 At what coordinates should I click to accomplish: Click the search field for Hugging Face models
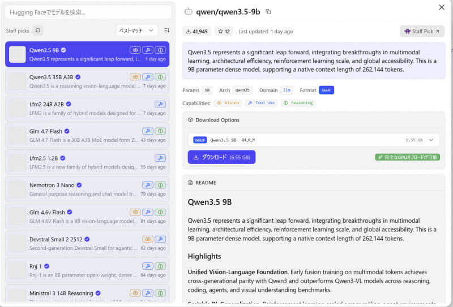tap(88, 12)
